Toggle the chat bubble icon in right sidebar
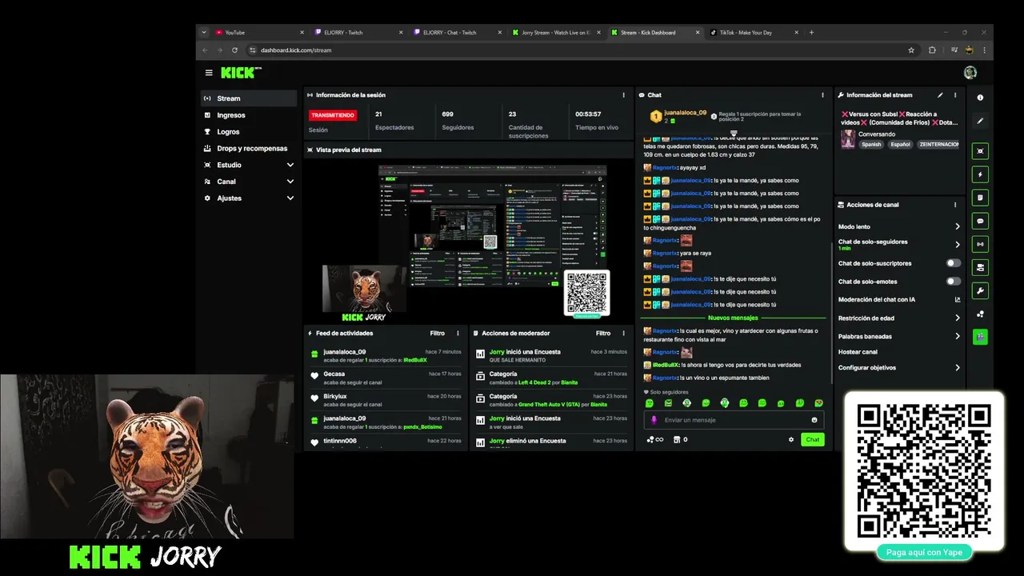This screenshot has width=1024, height=576. pos(980,221)
